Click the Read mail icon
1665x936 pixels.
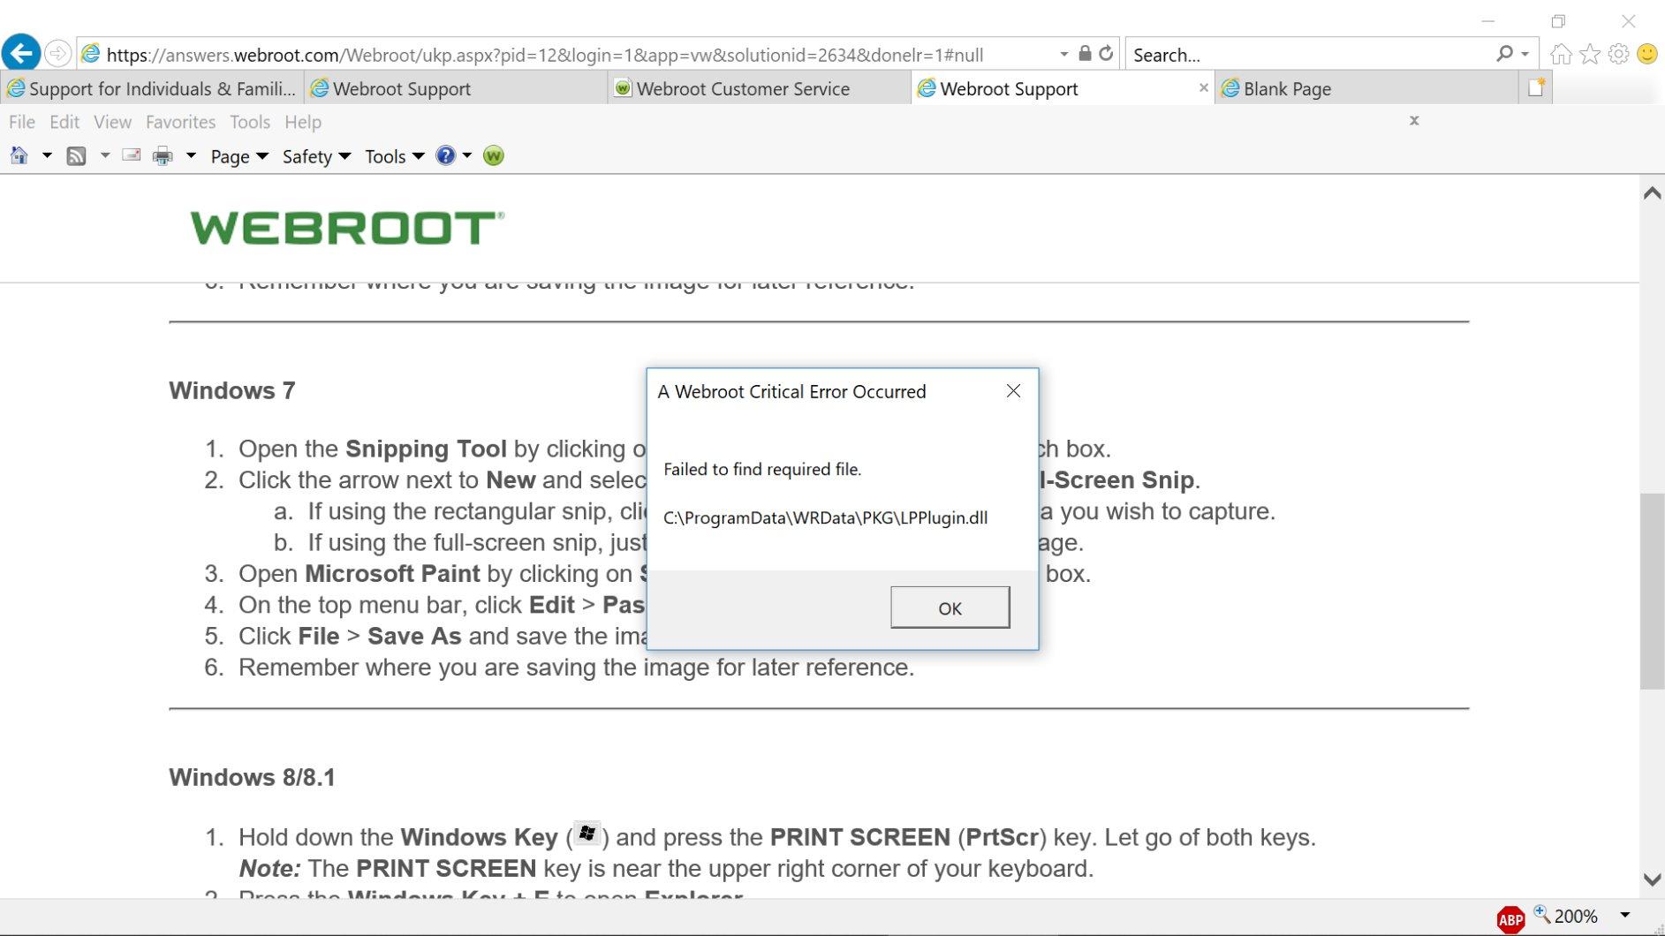[x=132, y=155]
